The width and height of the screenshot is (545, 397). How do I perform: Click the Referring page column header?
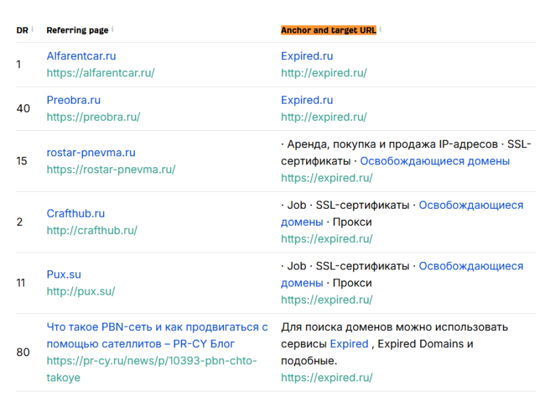[76, 31]
